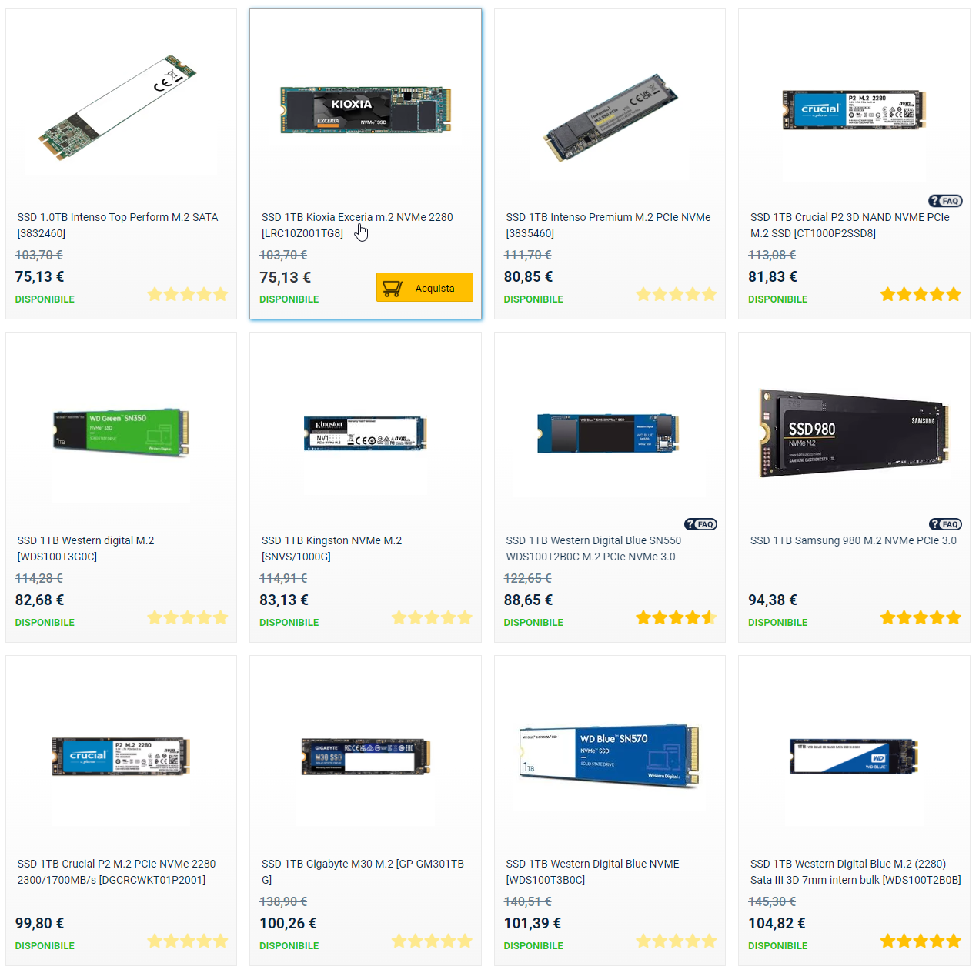Viewport: 979px width, 973px height.
Task: Click star rating of WD Blue M.2 Sata III
Action: (x=921, y=941)
